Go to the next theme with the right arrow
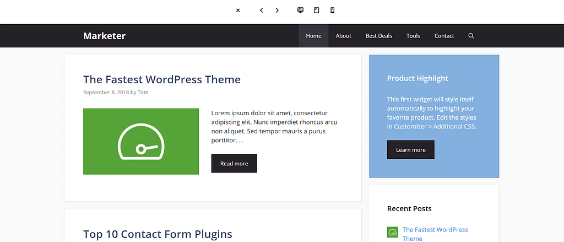This screenshot has height=242, width=564. [277, 10]
